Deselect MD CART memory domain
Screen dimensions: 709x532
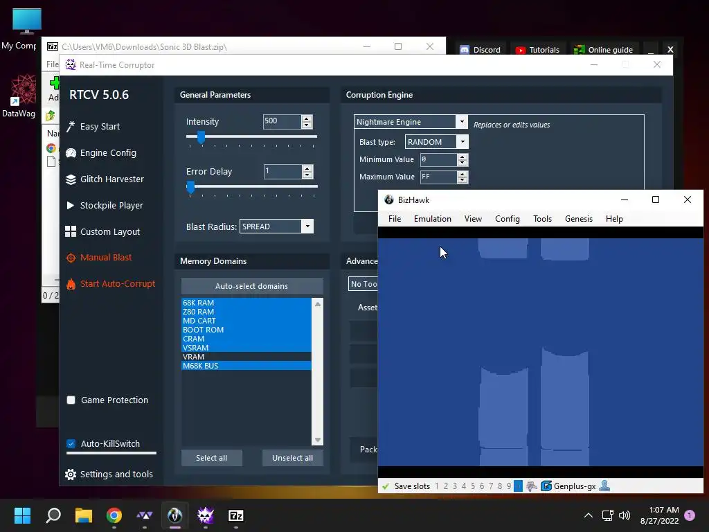(x=246, y=321)
